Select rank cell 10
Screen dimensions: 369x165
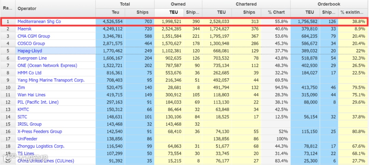click(8, 88)
